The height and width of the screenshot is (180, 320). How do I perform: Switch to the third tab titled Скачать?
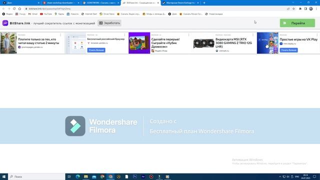click(x=100, y=3)
